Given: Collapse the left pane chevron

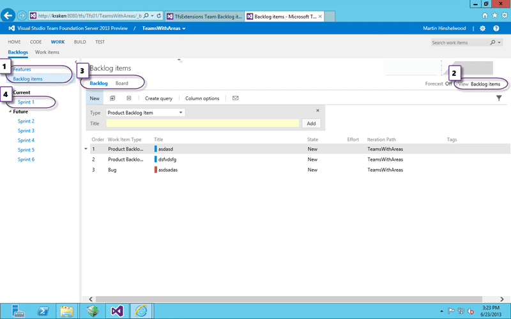Looking at the screenshot, I should point(76,62).
